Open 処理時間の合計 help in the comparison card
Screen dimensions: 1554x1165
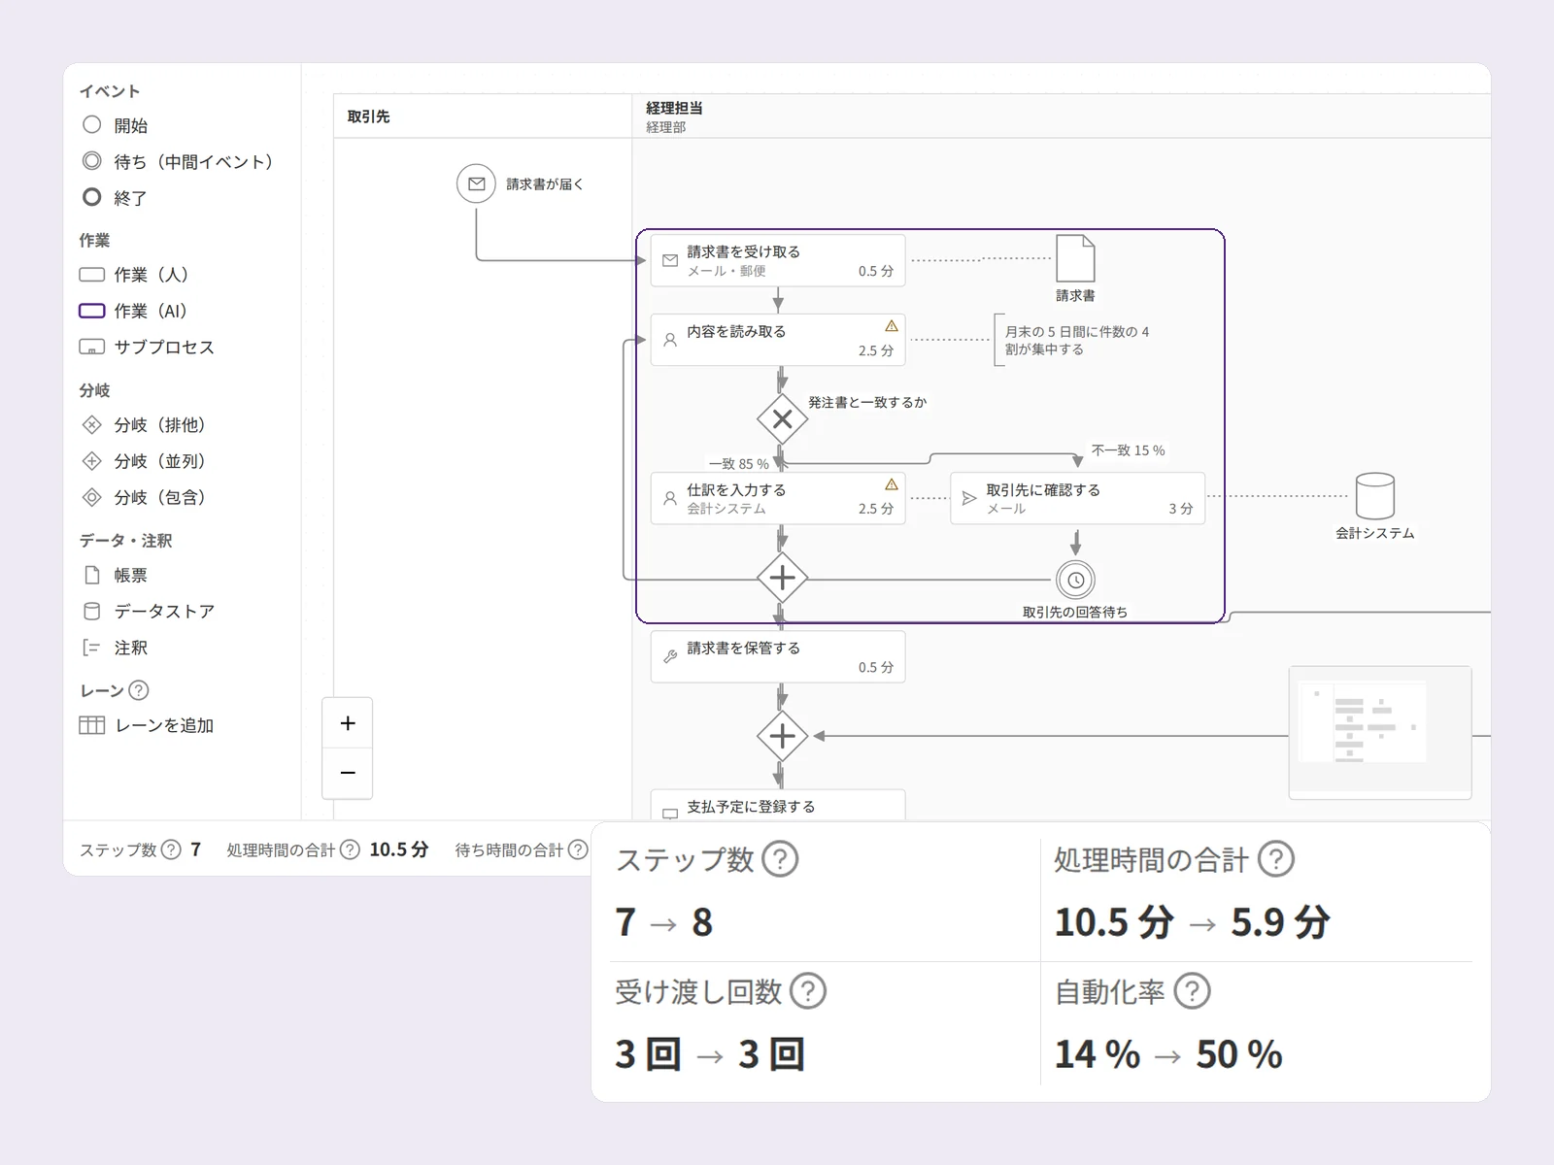(x=1275, y=859)
